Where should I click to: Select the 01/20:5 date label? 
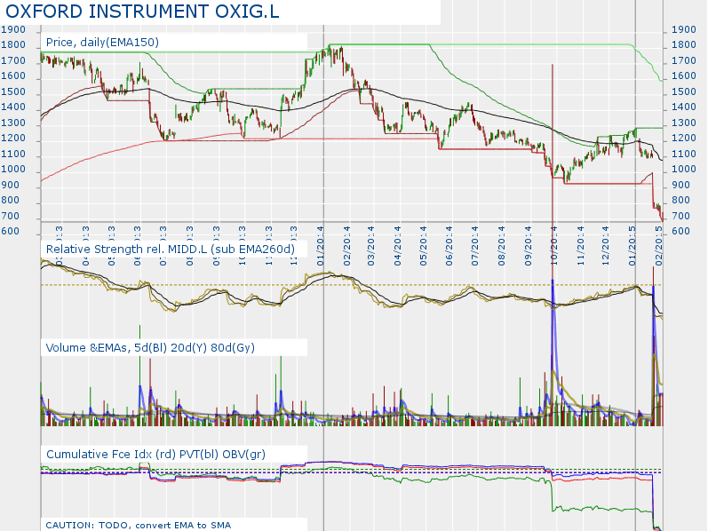(632, 246)
